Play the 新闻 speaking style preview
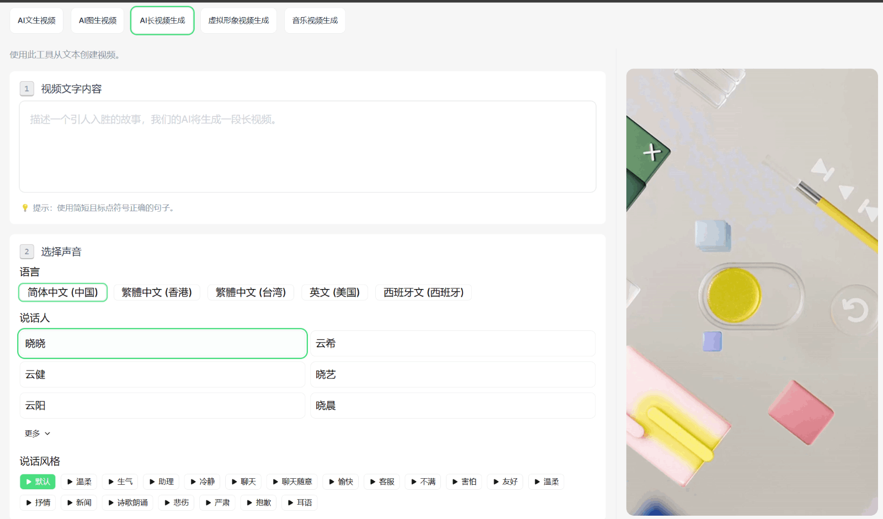The image size is (883, 519). coord(78,502)
